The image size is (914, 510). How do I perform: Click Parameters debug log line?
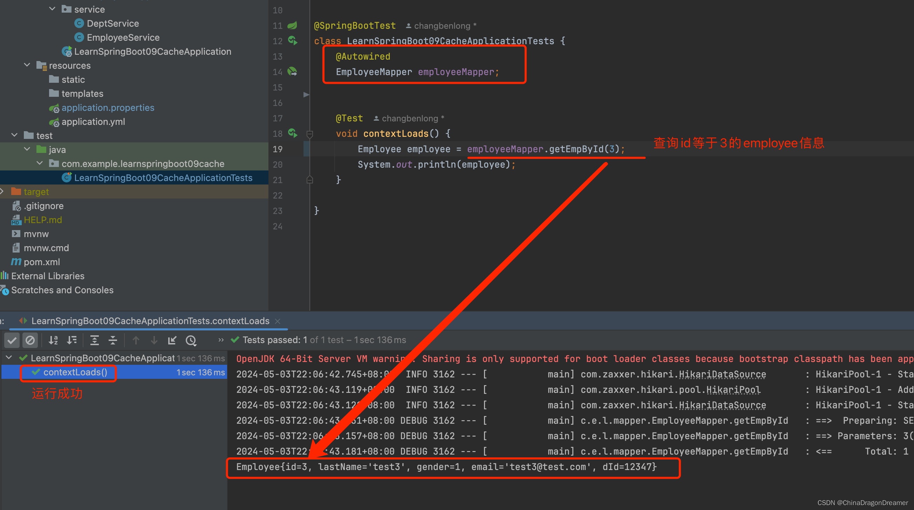tap(575, 436)
